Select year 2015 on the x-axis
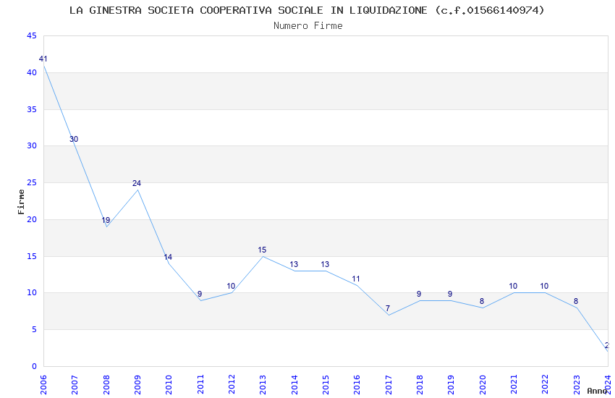This screenshot has height=398, width=615. [x=326, y=381]
